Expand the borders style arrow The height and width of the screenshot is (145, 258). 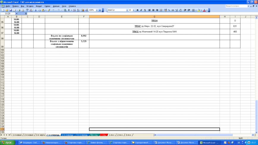click(196, 10)
